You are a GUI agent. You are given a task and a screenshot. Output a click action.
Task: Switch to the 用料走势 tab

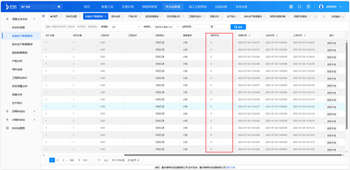(115, 16)
